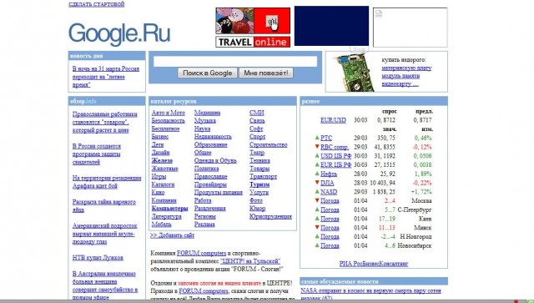Open the bold 'Компьютеры' category
This screenshot has width=534, height=303.
[169, 209]
